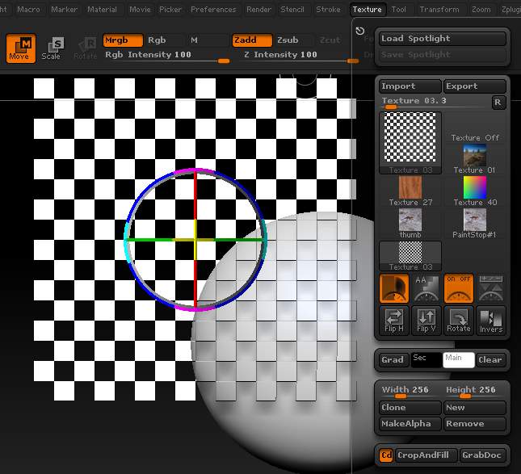
Task: Adjust the Z Intensity slider
Action: [x=300, y=57]
